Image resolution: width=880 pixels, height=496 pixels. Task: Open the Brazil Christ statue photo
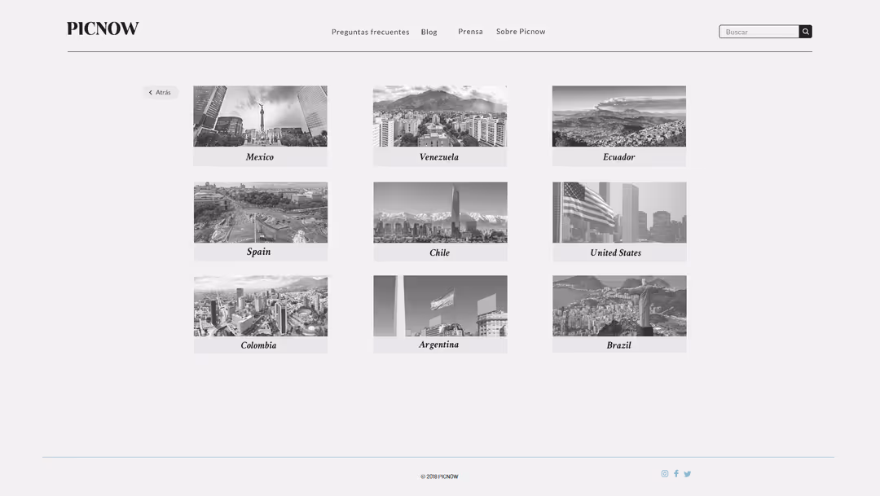(619, 306)
